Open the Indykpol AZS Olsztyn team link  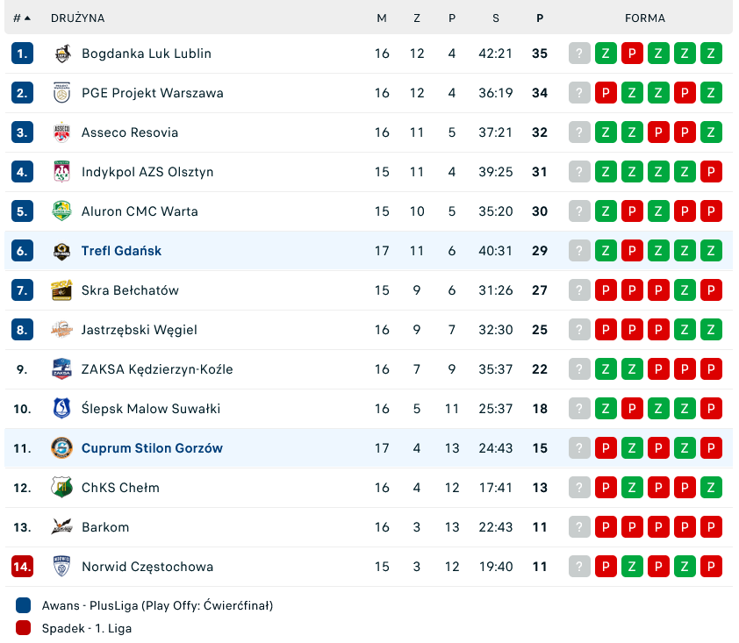147,172
